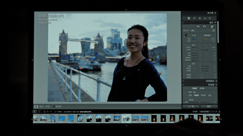This screenshot has width=243, height=136.
Task: Toggle the soft proofing checkbox
Action: point(54,107)
